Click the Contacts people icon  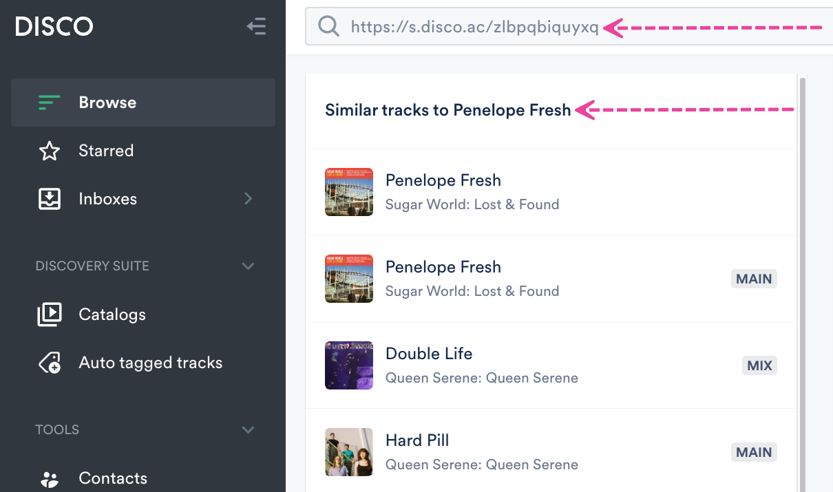[x=49, y=478]
